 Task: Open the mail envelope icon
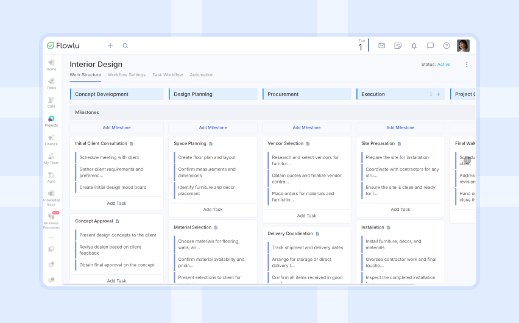pos(381,46)
